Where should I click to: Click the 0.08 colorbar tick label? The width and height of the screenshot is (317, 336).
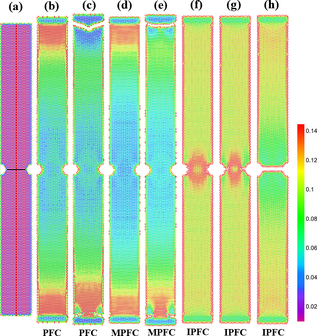311,218
